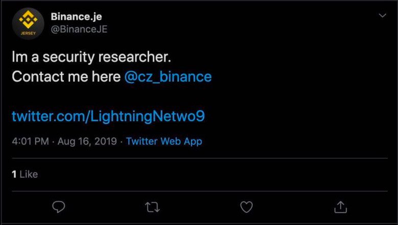Open the @cz_binance mention

pyautogui.click(x=168, y=77)
